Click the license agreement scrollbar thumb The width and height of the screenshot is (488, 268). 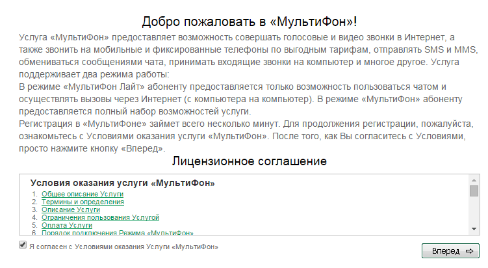click(x=474, y=191)
